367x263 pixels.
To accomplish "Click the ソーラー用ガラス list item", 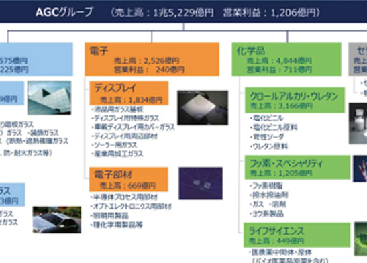I will point(114,145).
